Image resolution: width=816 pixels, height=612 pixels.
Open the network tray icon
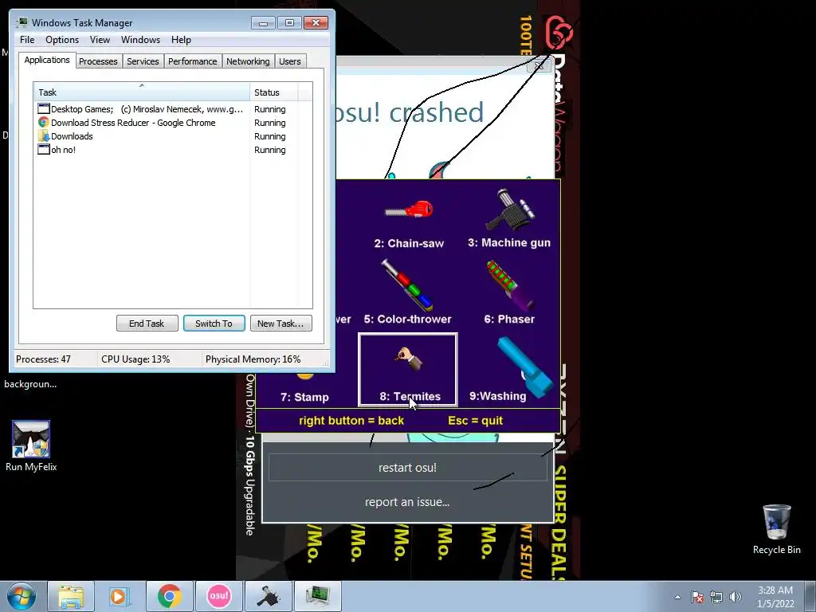click(716, 597)
